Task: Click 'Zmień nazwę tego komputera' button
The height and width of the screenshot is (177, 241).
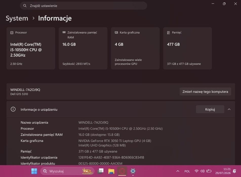Action: pos(205,92)
